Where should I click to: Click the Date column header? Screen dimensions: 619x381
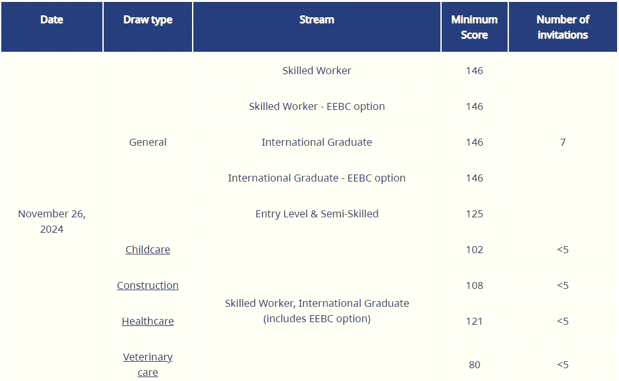click(x=52, y=27)
